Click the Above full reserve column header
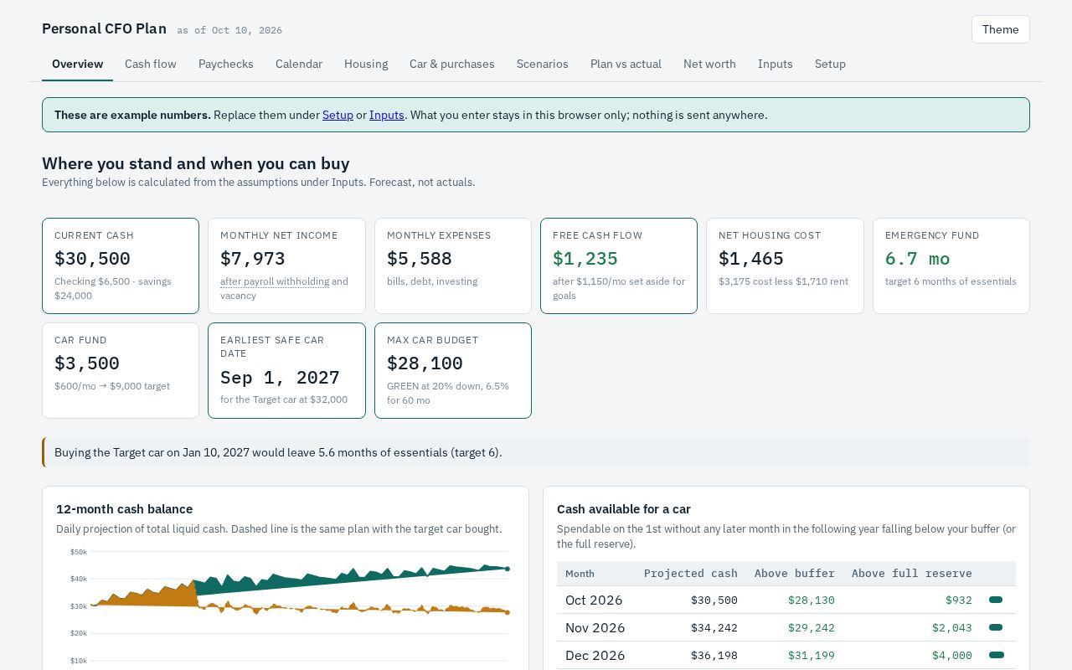This screenshot has width=1072, height=670. [912, 574]
